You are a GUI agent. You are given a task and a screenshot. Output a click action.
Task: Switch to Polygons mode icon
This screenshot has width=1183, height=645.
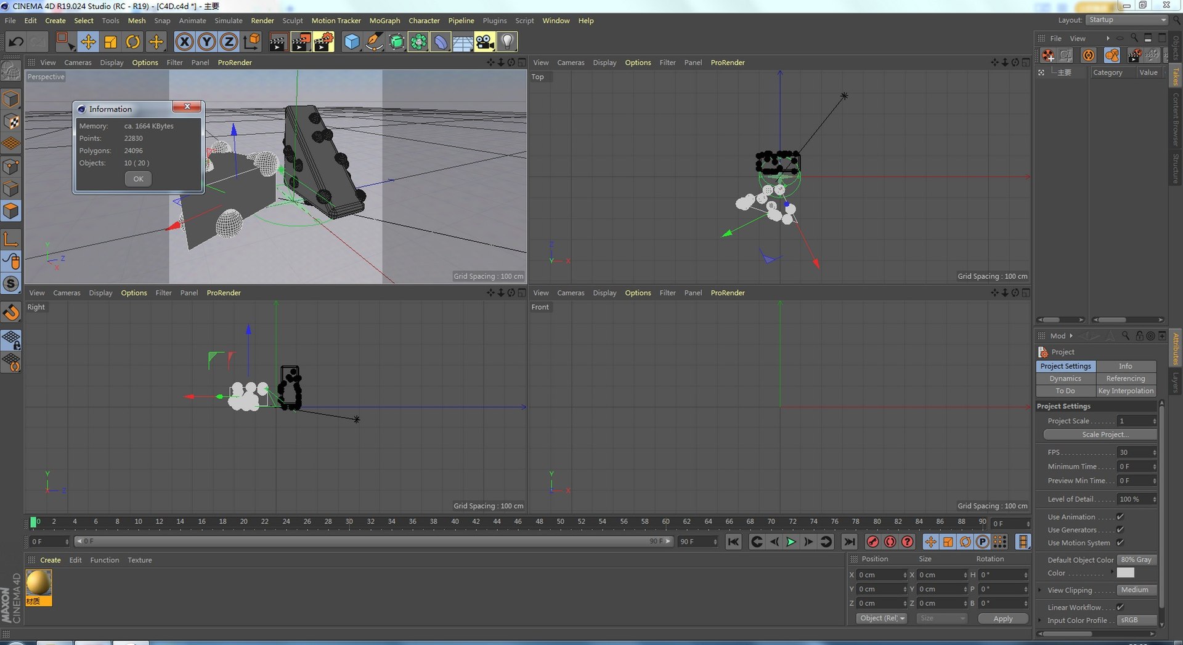click(11, 211)
